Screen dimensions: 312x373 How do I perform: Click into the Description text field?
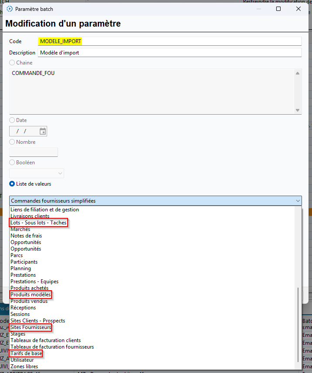(169, 53)
